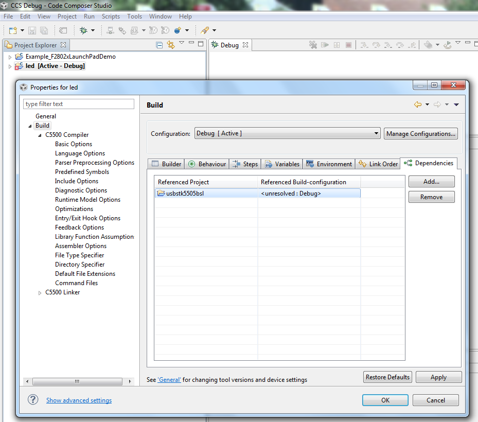Open the Debug launch dropdown arrow
This screenshot has width=478, height=422.
93,30
